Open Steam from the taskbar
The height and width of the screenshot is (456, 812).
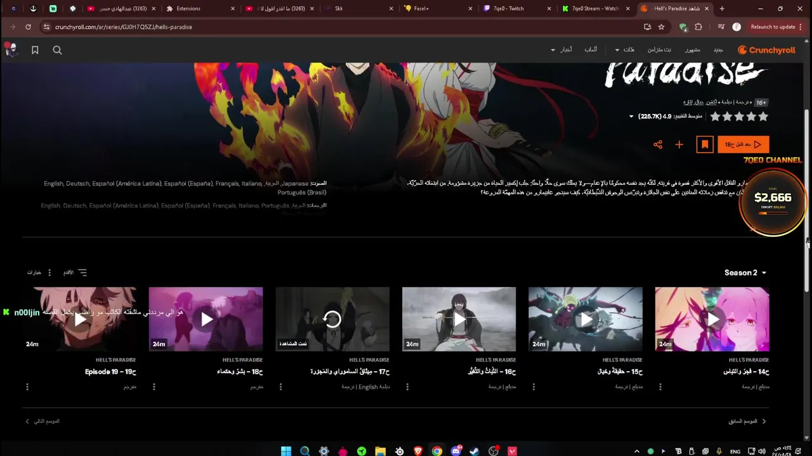click(x=475, y=451)
